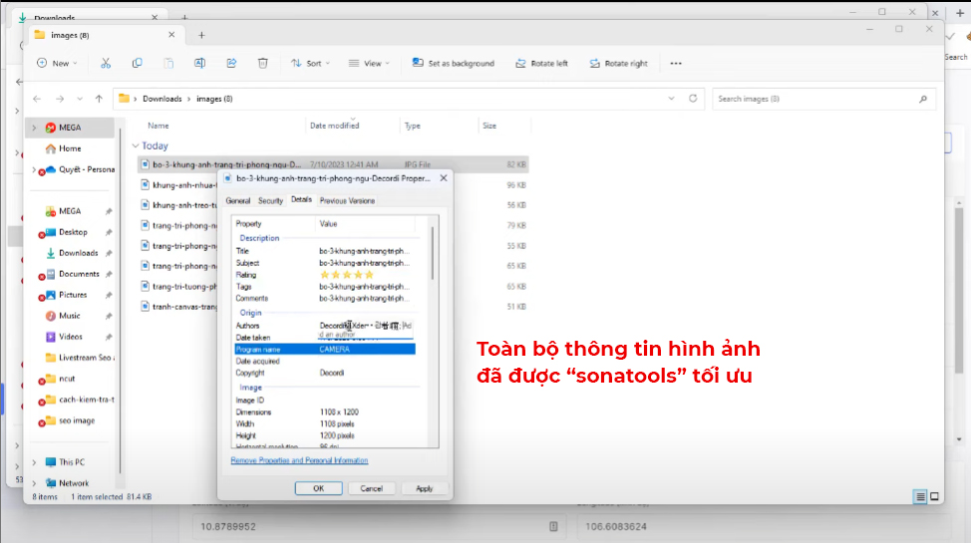
Task: Click the Cut scissors icon in toolbar
Action: (106, 63)
